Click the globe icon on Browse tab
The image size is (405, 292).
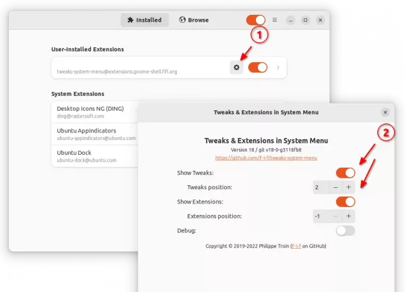coord(182,20)
